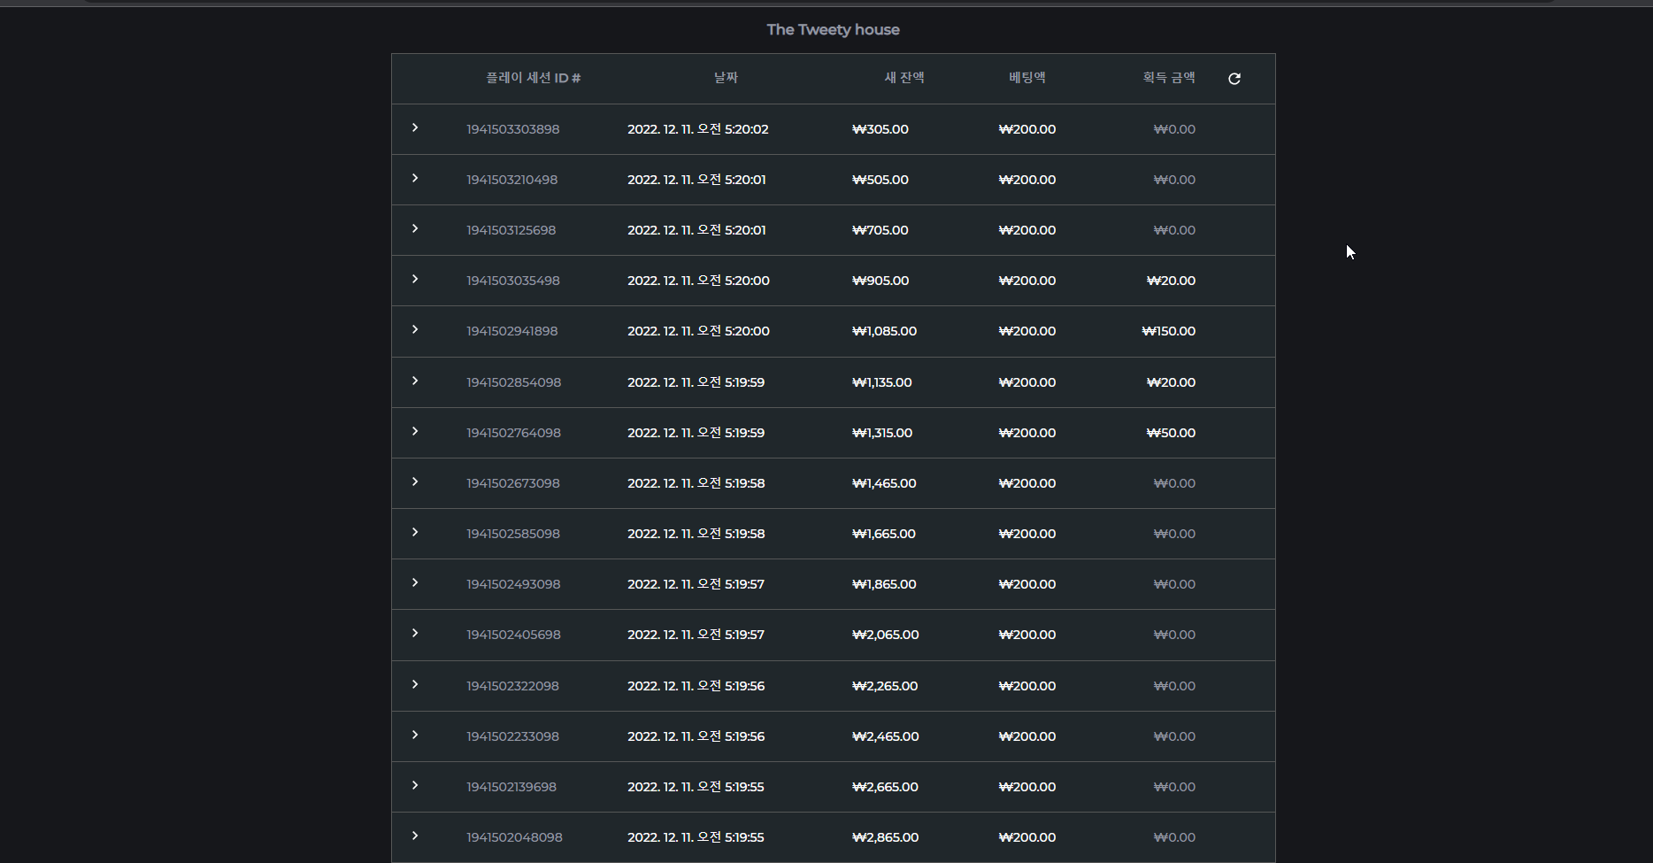This screenshot has width=1653, height=863.
Task: Click new balance ₩2,265.00
Action: point(885,686)
